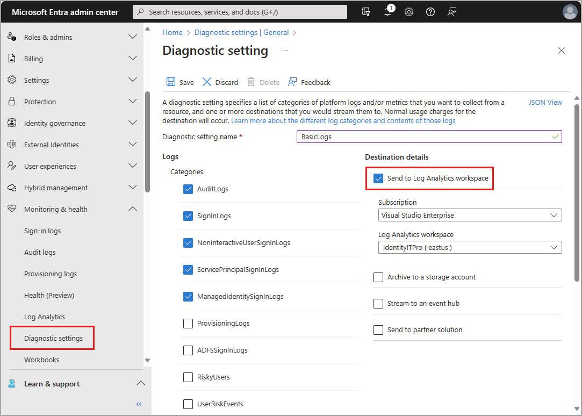
Task: Uncheck the AuditLogs checkbox
Action: [188, 189]
